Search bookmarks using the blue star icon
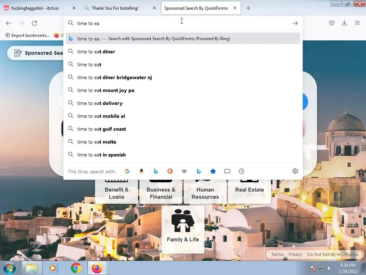Viewport: 366px width, 275px height. click(x=213, y=171)
